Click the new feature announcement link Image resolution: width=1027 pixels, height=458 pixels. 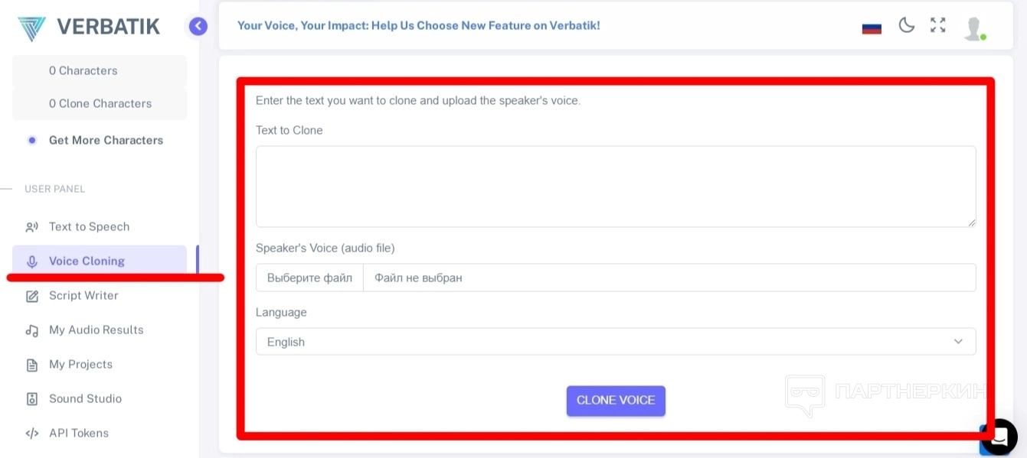418,25
